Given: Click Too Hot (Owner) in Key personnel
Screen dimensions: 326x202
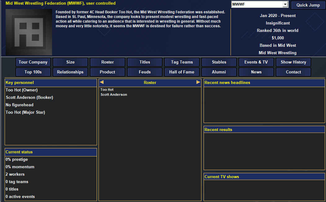Looking at the screenshot, I should 22,90.
